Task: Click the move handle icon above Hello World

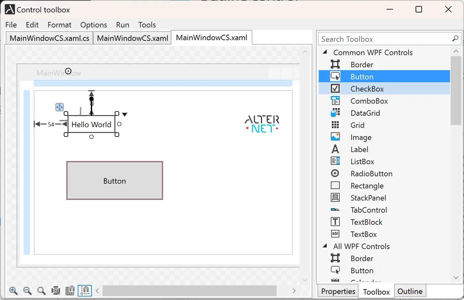Action: (60, 107)
